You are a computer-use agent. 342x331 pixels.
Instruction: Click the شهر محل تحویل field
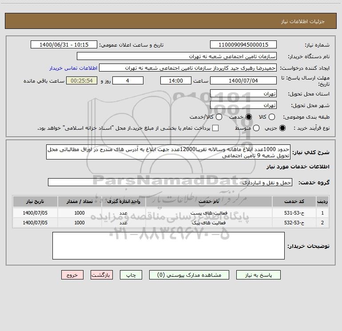coord(243,105)
